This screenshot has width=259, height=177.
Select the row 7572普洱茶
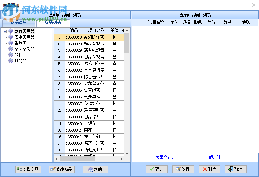[x=89, y=70]
